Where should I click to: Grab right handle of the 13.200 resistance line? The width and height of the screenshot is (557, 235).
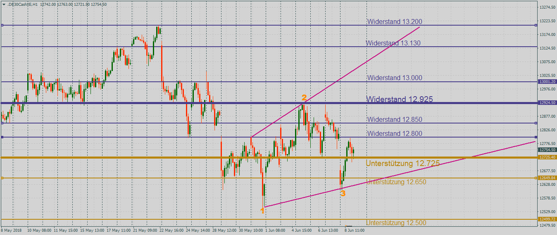536,25
